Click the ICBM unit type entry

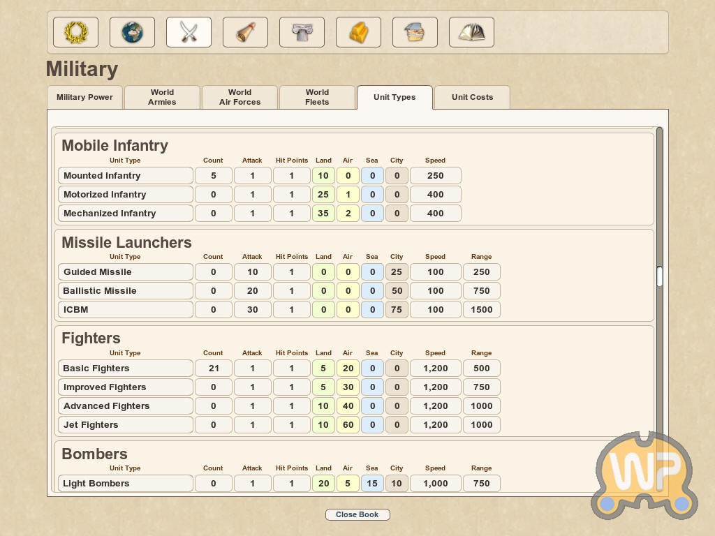coord(126,310)
